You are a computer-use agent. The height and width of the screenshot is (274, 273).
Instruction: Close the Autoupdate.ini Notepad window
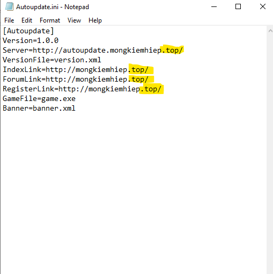pyautogui.click(x=263, y=7)
